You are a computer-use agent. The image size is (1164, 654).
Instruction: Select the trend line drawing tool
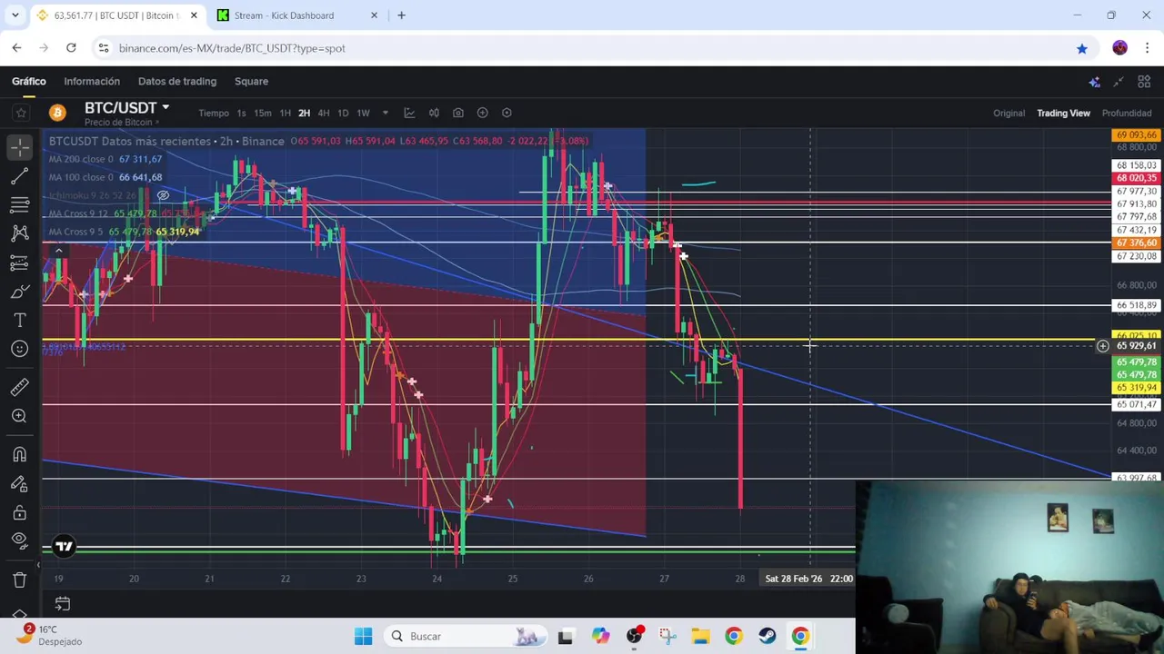tap(20, 175)
